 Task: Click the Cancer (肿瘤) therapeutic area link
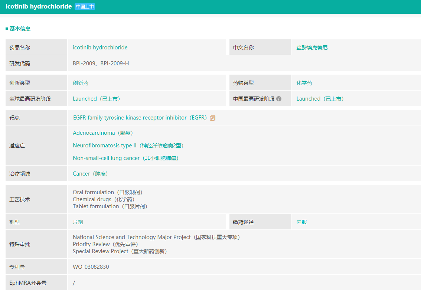90,174
